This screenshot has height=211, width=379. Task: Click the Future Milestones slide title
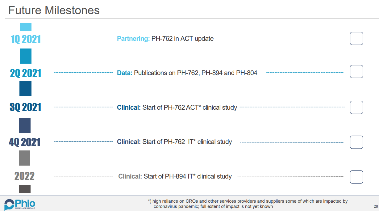coord(54,10)
